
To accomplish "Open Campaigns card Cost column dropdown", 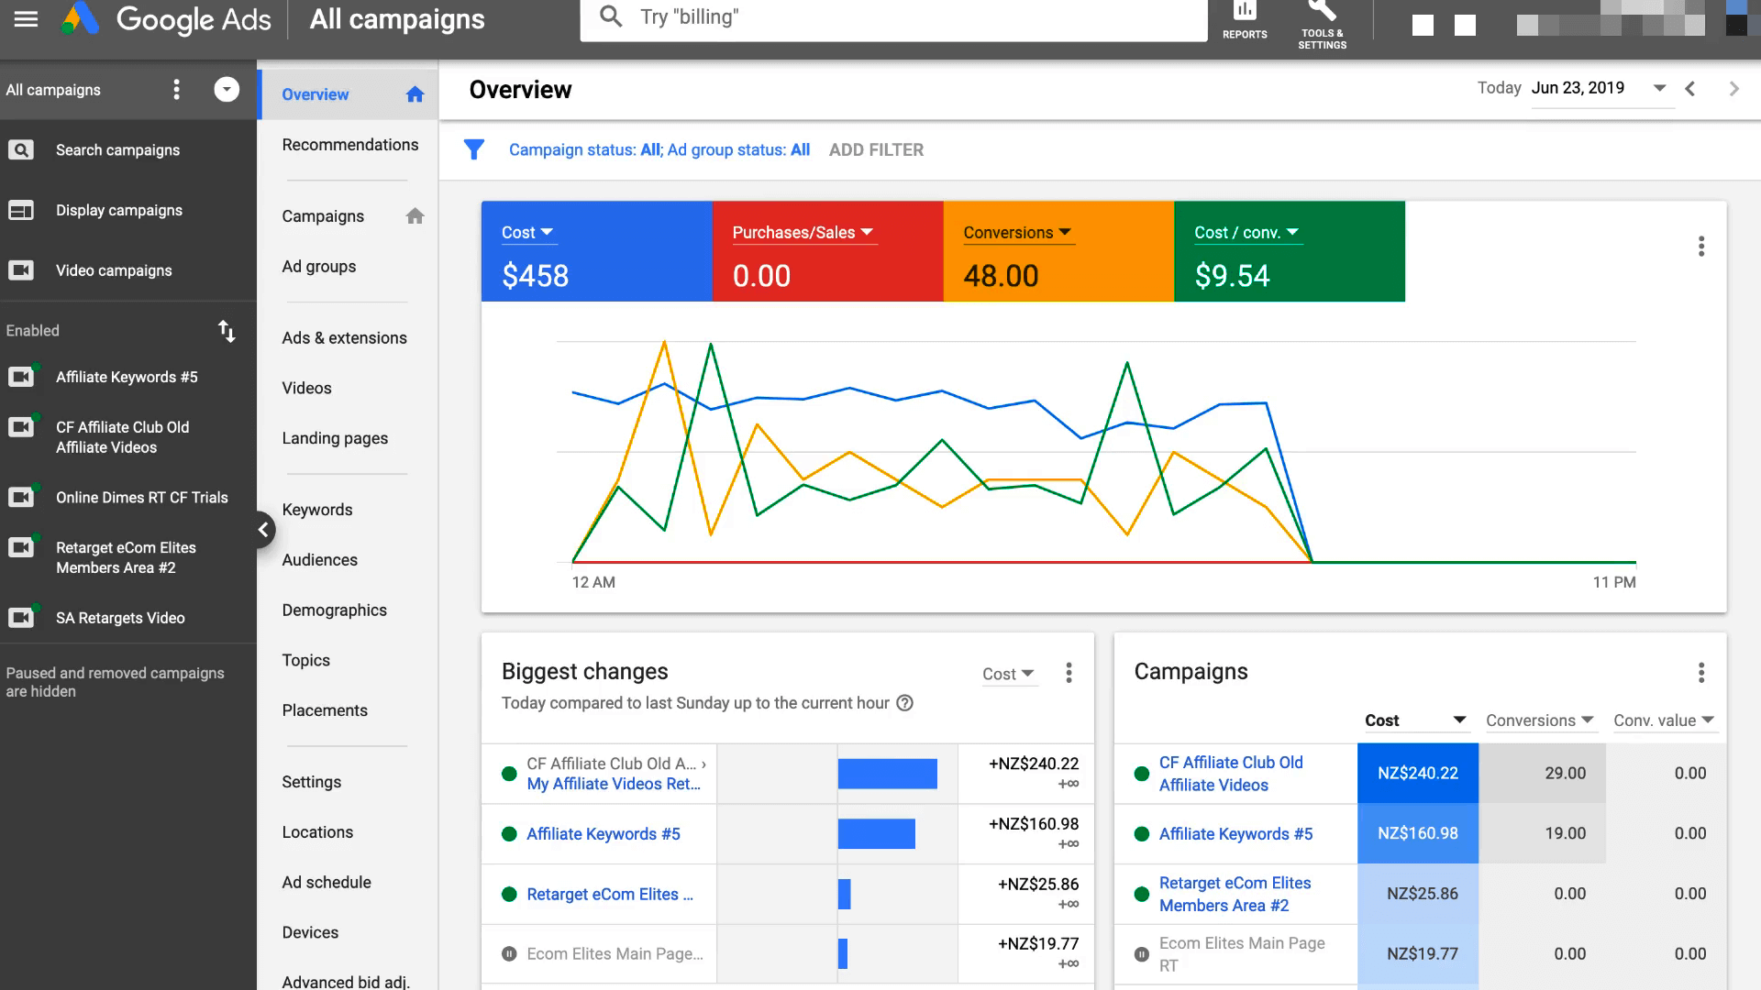I will coord(1415,720).
